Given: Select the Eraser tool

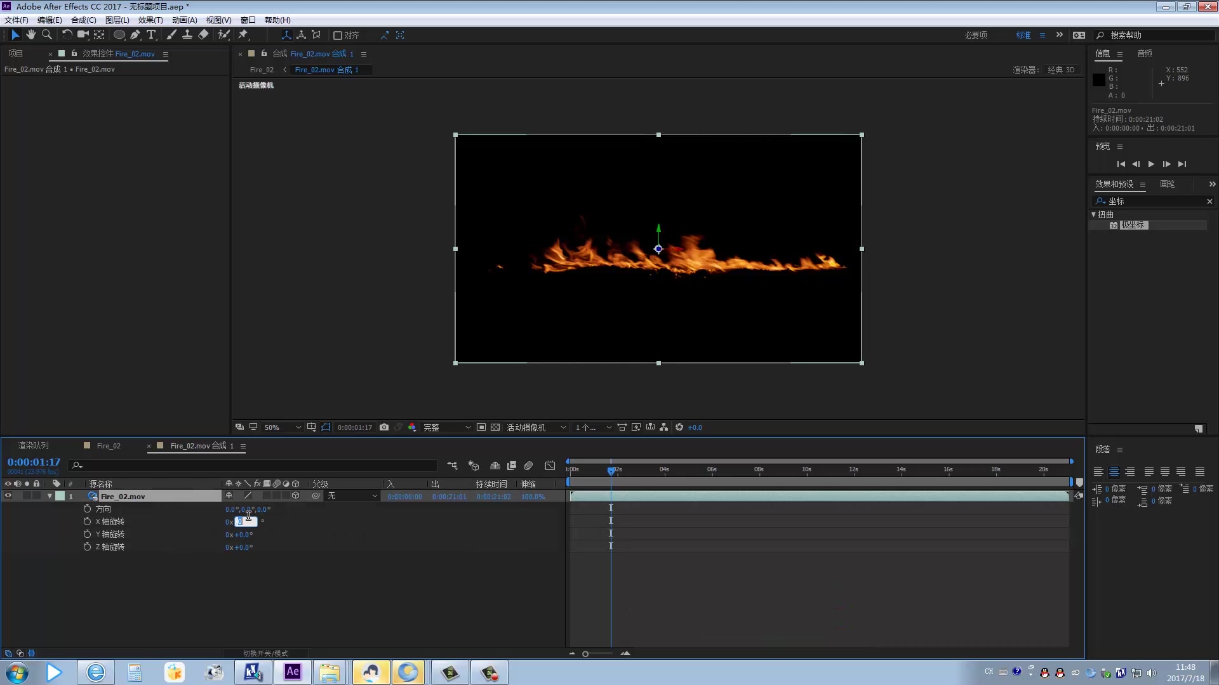Looking at the screenshot, I should (203, 35).
